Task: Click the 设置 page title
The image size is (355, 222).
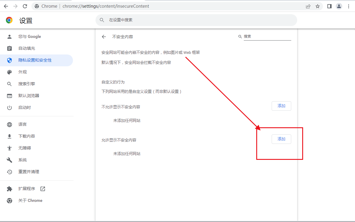Action: pyautogui.click(x=26, y=21)
